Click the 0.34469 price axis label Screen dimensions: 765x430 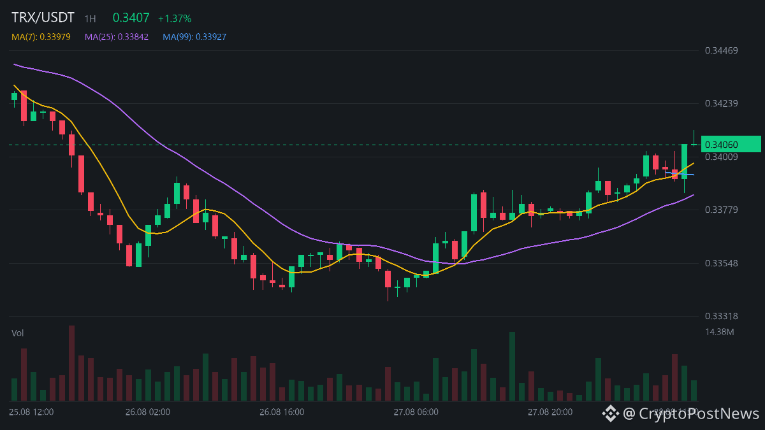coord(721,50)
